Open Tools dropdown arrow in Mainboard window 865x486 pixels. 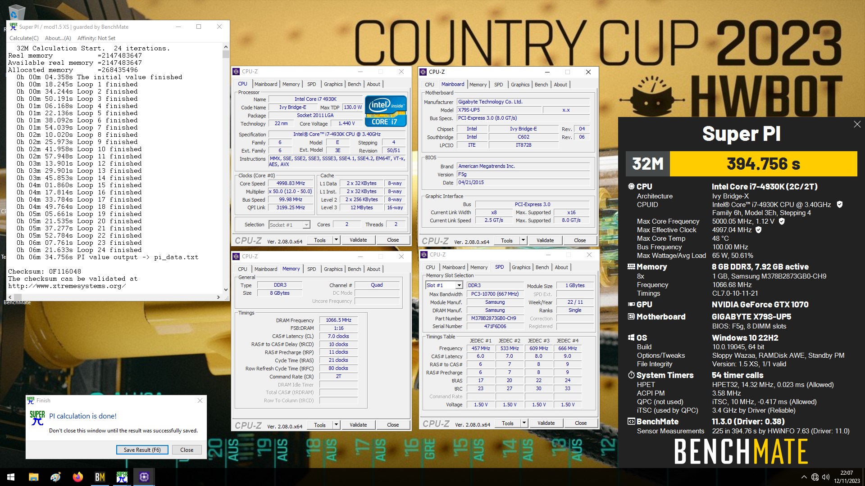[523, 240]
